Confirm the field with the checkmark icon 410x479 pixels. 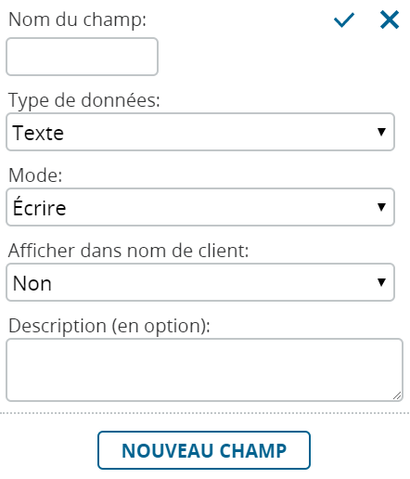pyautogui.click(x=344, y=20)
